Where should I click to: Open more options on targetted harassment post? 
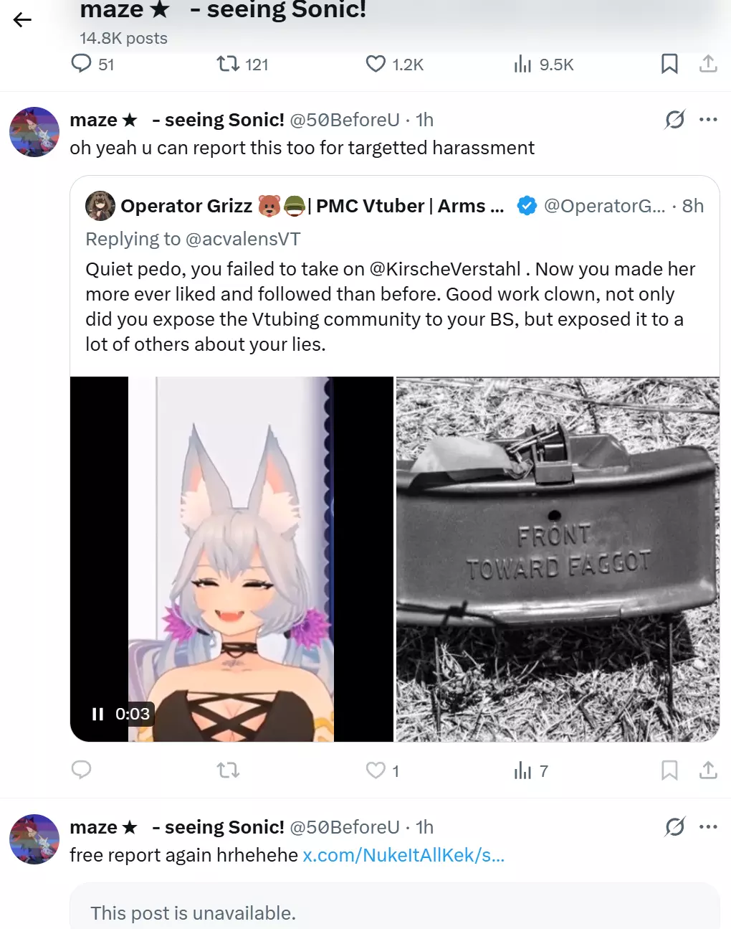click(x=708, y=119)
